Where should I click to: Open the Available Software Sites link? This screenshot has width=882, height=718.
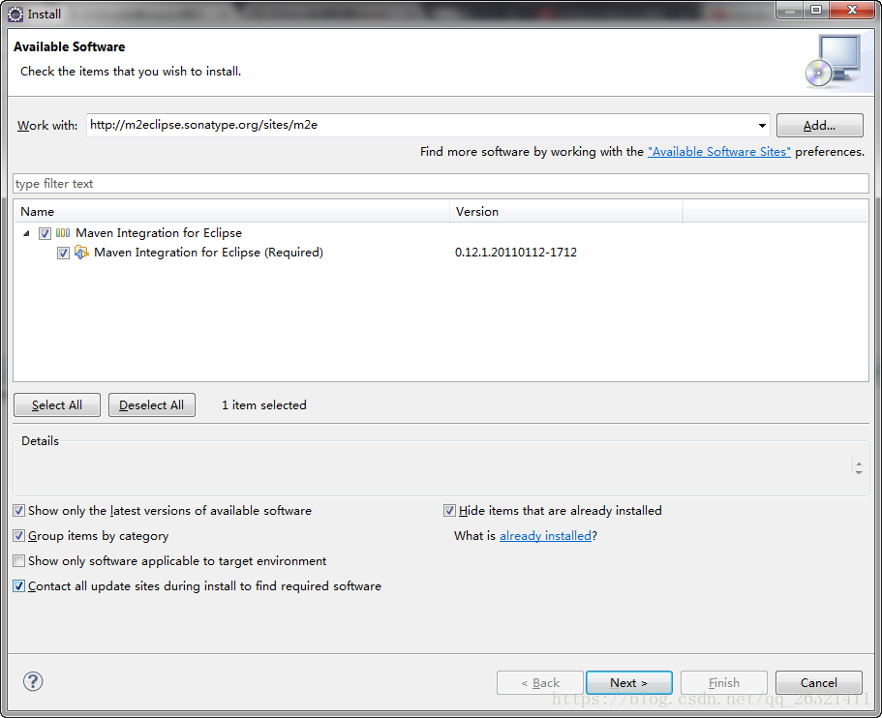(719, 152)
